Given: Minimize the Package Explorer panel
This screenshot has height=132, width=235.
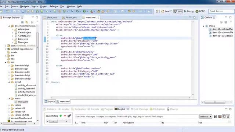Looking at the screenshot, I should click(x=33, y=17).
